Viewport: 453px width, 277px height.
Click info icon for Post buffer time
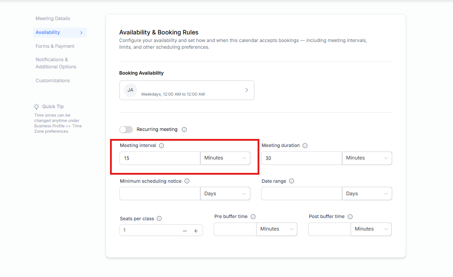click(x=350, y=217)
